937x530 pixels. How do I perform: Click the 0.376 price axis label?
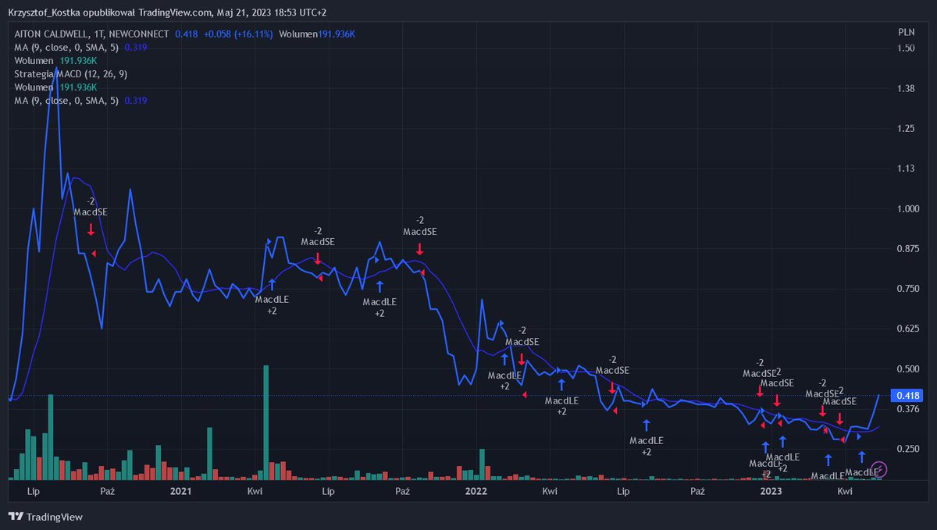[907, 409]
